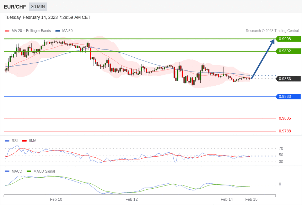Screen dimensions: 302x205
Task: Click the MA 50 legend label
Action: [x=68, y=31]
